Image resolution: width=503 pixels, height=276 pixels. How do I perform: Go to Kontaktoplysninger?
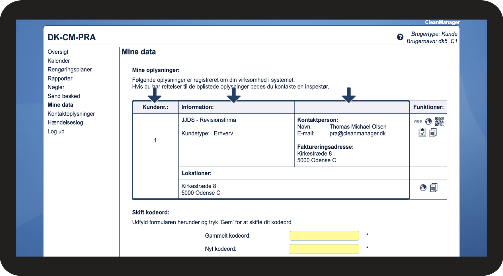(71, 114)
